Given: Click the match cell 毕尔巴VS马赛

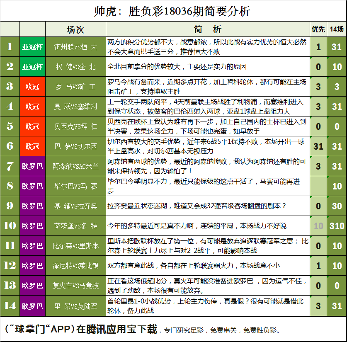Looking at the screenshot, I should (x=75, y=186).
